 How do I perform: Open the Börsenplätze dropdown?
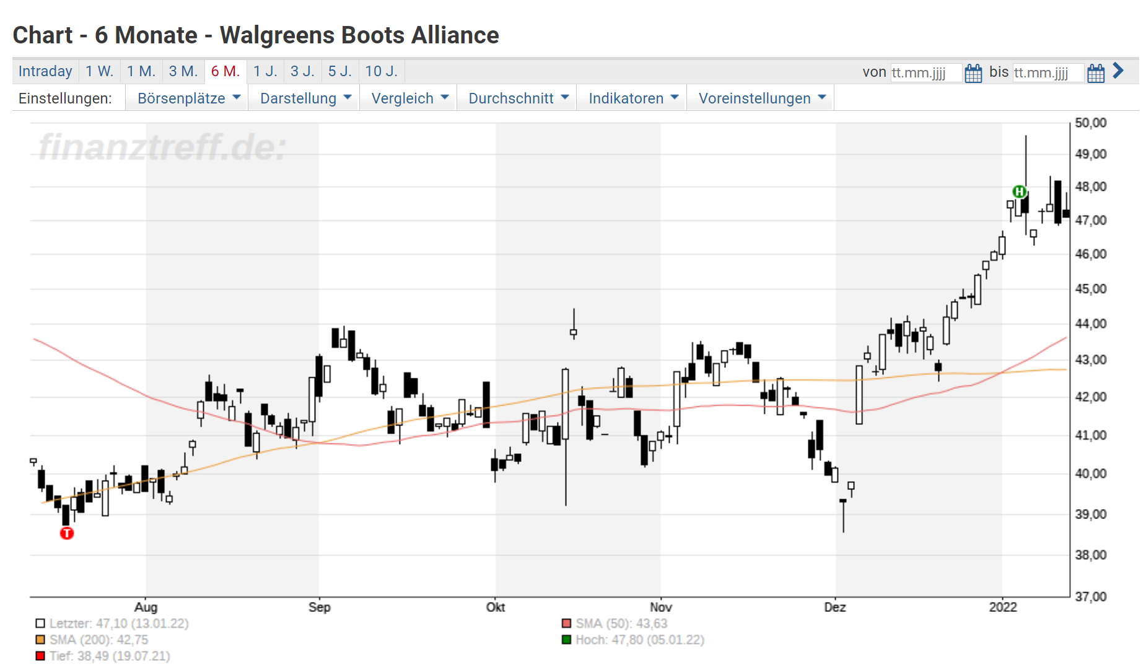[188, 98]
